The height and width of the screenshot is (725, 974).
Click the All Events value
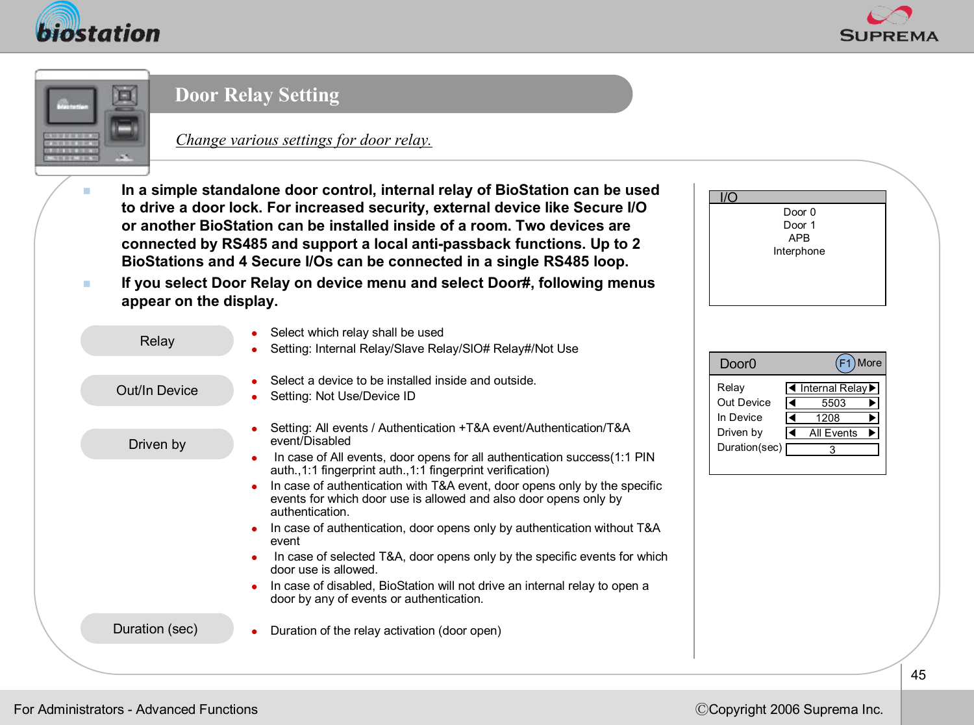click(833, 433)
